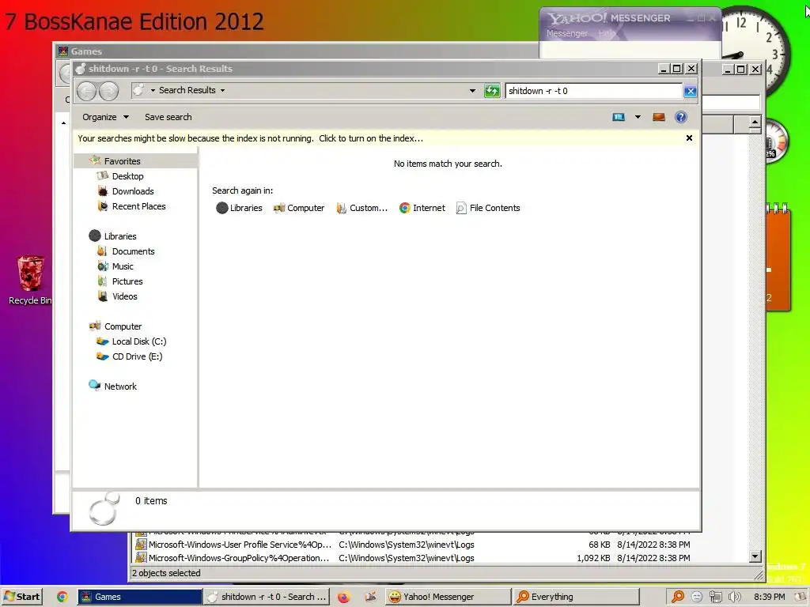The height and width of the screenshot is (607, 810).
Task: Click the 8:39 PM clock in tray
Action: click(x=769, y=597)
